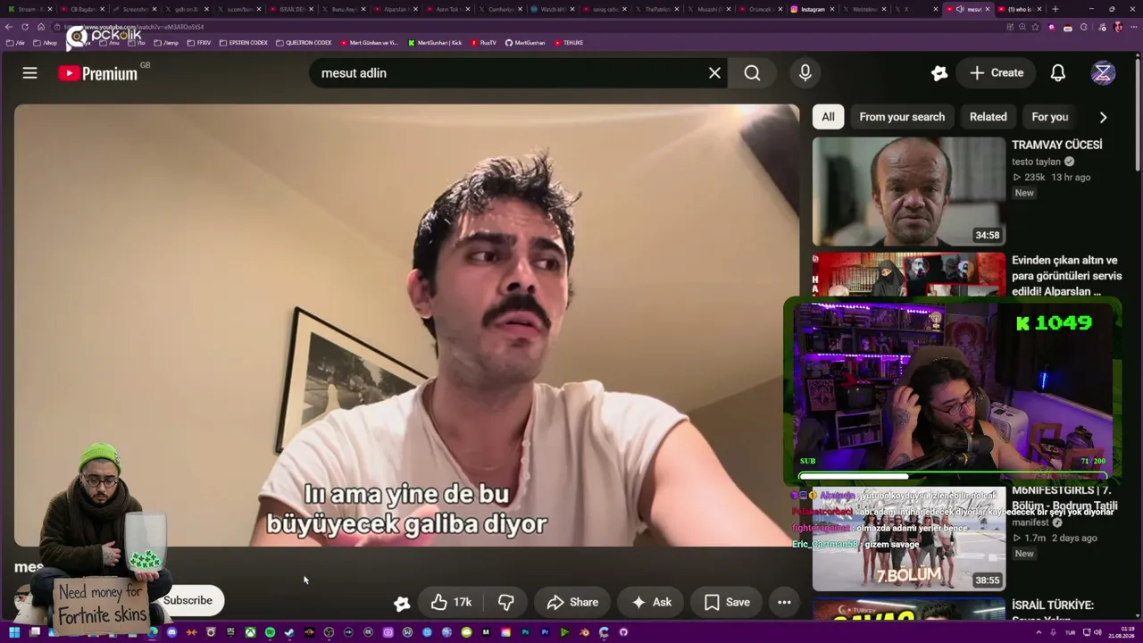
Task: Open Steam from the taskbar
Action: click(x=289, y=632)
